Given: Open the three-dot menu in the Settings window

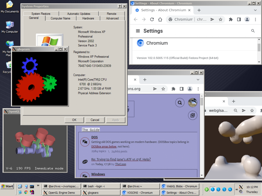Looking at the screenshot, I should (255, 20).
